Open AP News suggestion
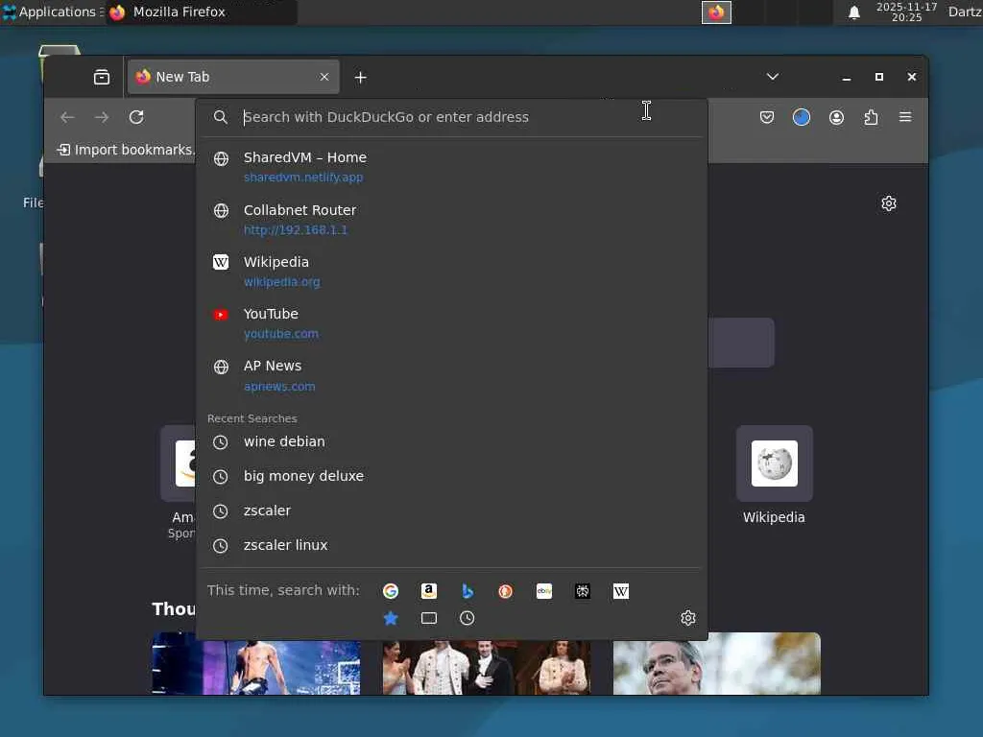Screen dimensions: 983x737 451,375
